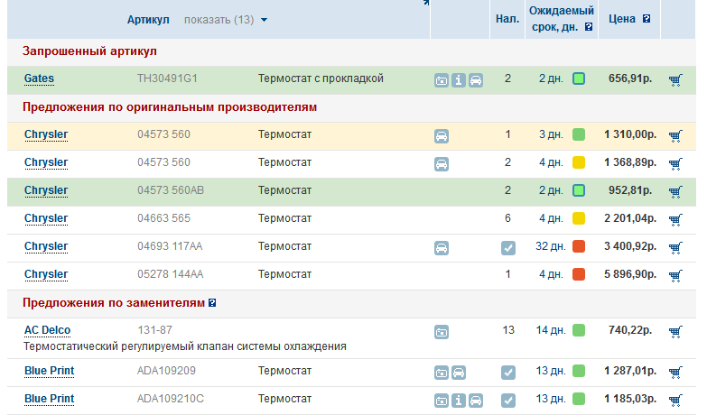Open help icon beside Предложения по заменителям
Viewport: 707px width, 415px height.
(x=212, y=303)
